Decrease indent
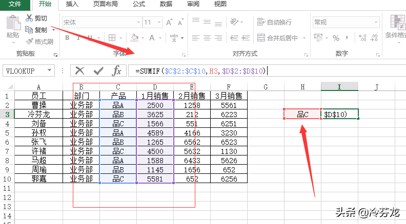Screen dimensions: 406x224 [234, 38]
